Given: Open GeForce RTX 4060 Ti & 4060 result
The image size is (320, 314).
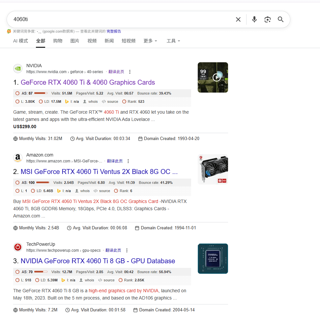Looking at the screenshot, I should [88, 82].
